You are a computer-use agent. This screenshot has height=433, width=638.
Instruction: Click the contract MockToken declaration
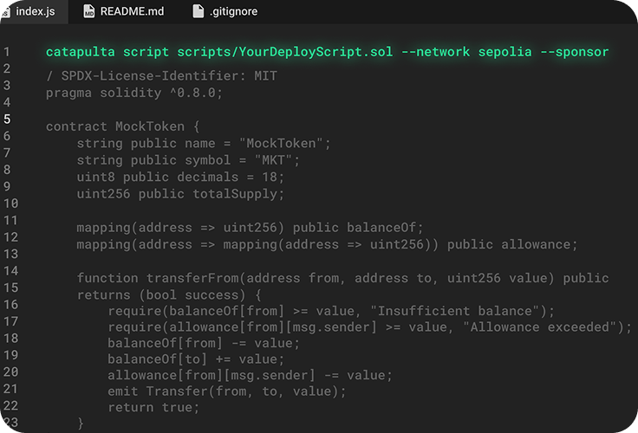pos(122,126)
